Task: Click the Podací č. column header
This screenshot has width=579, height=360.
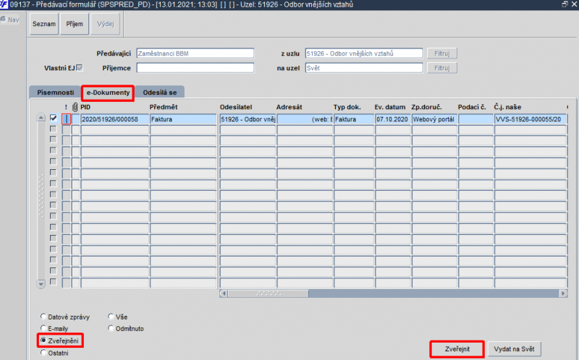Action: [472, 107]
